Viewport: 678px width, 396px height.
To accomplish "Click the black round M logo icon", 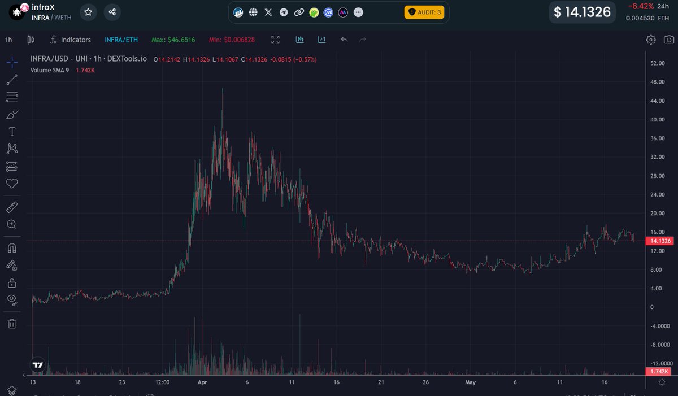I will pyautogui.click(x=343, y=12).
